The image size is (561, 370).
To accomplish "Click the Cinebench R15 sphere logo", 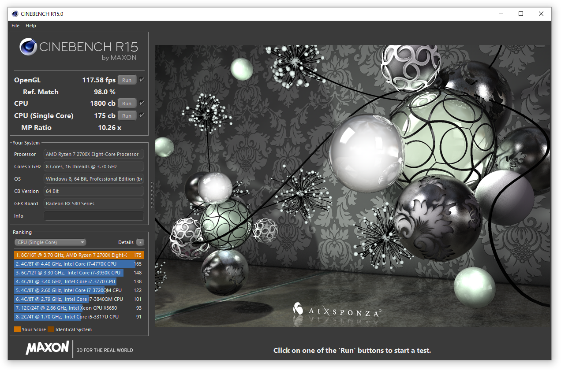I will pyautogui.click(x=28, y=47).
